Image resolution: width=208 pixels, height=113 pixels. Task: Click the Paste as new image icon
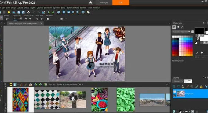(x=88, y=12)
